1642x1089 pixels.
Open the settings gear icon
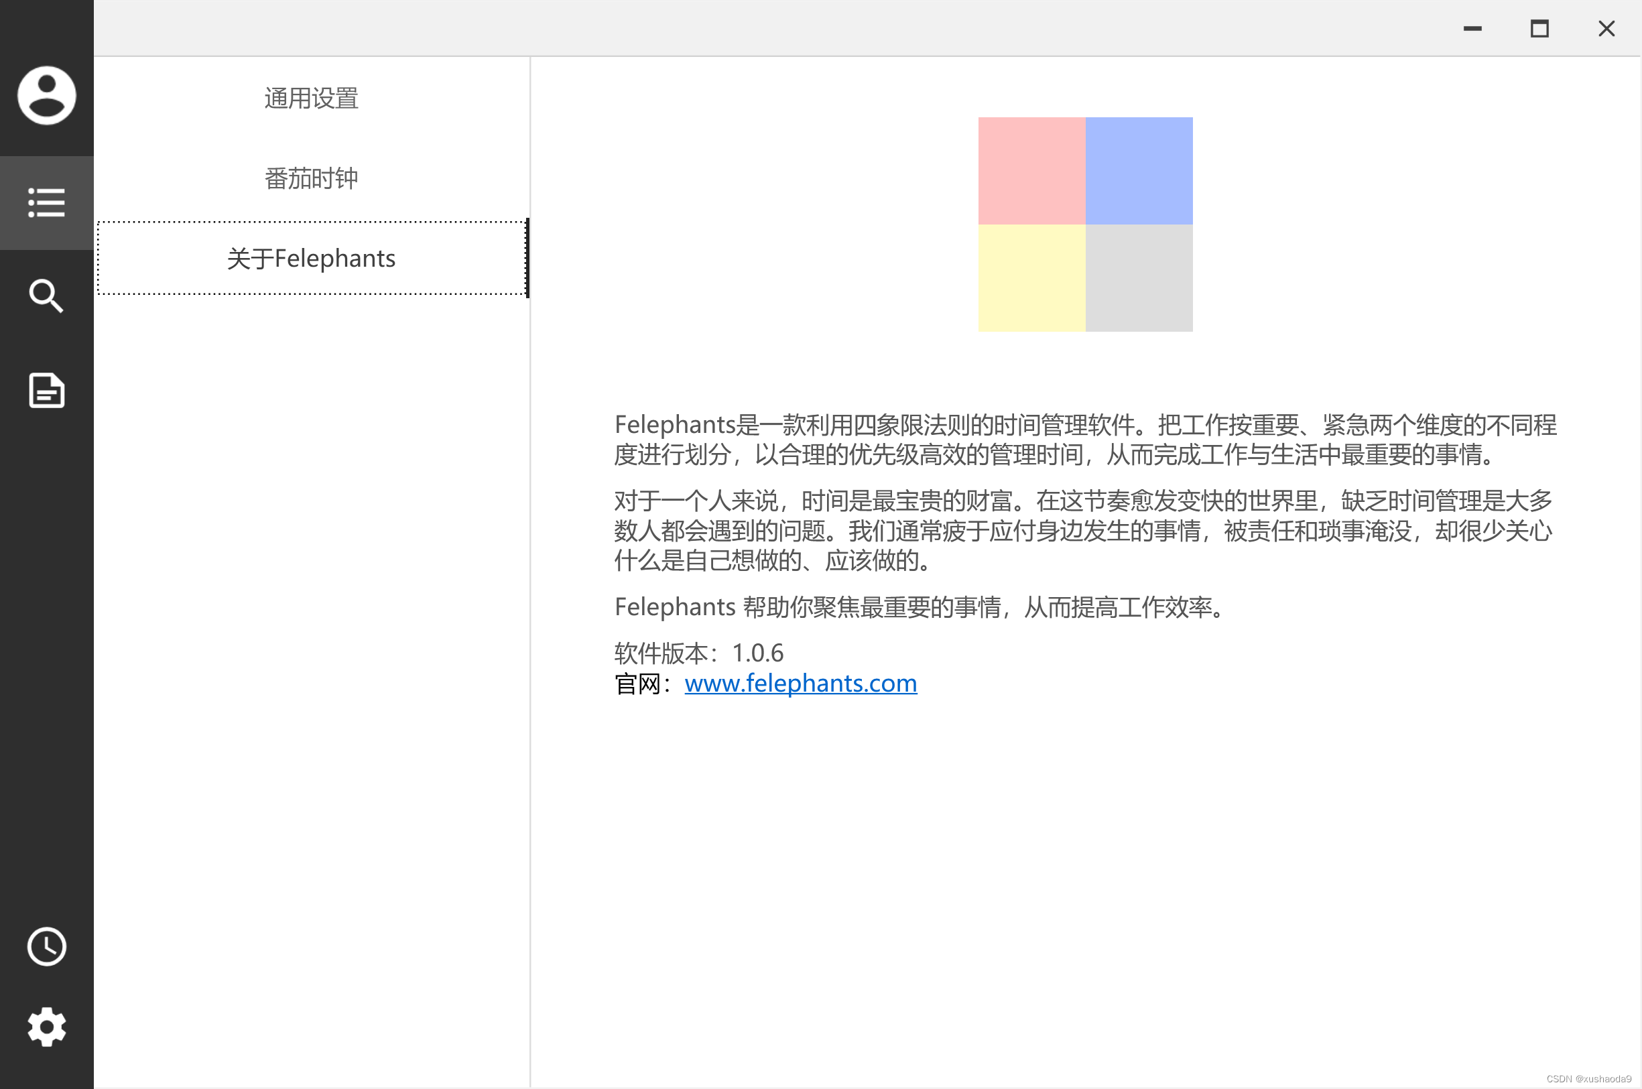pyautogui.click(x=46, y=1027)
